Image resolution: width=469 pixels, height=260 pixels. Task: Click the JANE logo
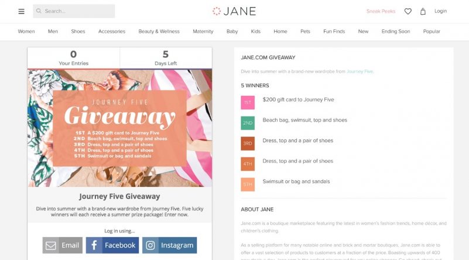[x=234, y=11]
